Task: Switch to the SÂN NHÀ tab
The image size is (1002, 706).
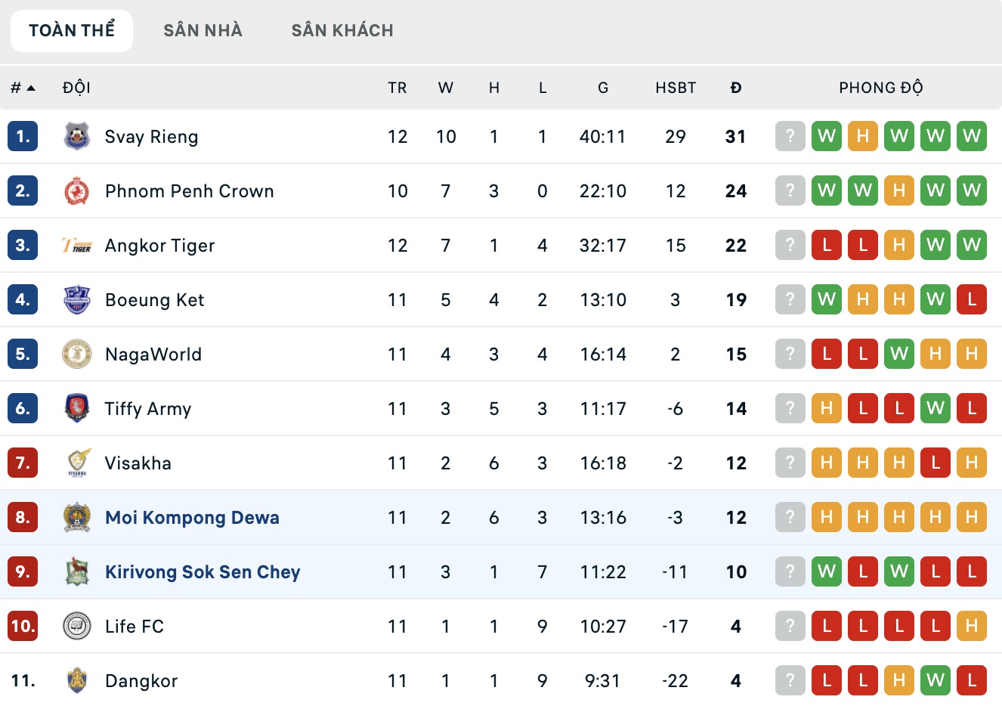Action: [203, 30]
